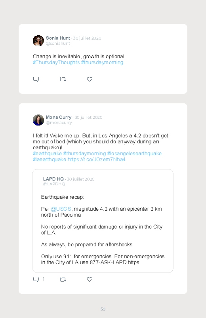Open the #laearthquake hashtag
The width and height of the screenshot is (206, 318).
[x=49, y=159]
